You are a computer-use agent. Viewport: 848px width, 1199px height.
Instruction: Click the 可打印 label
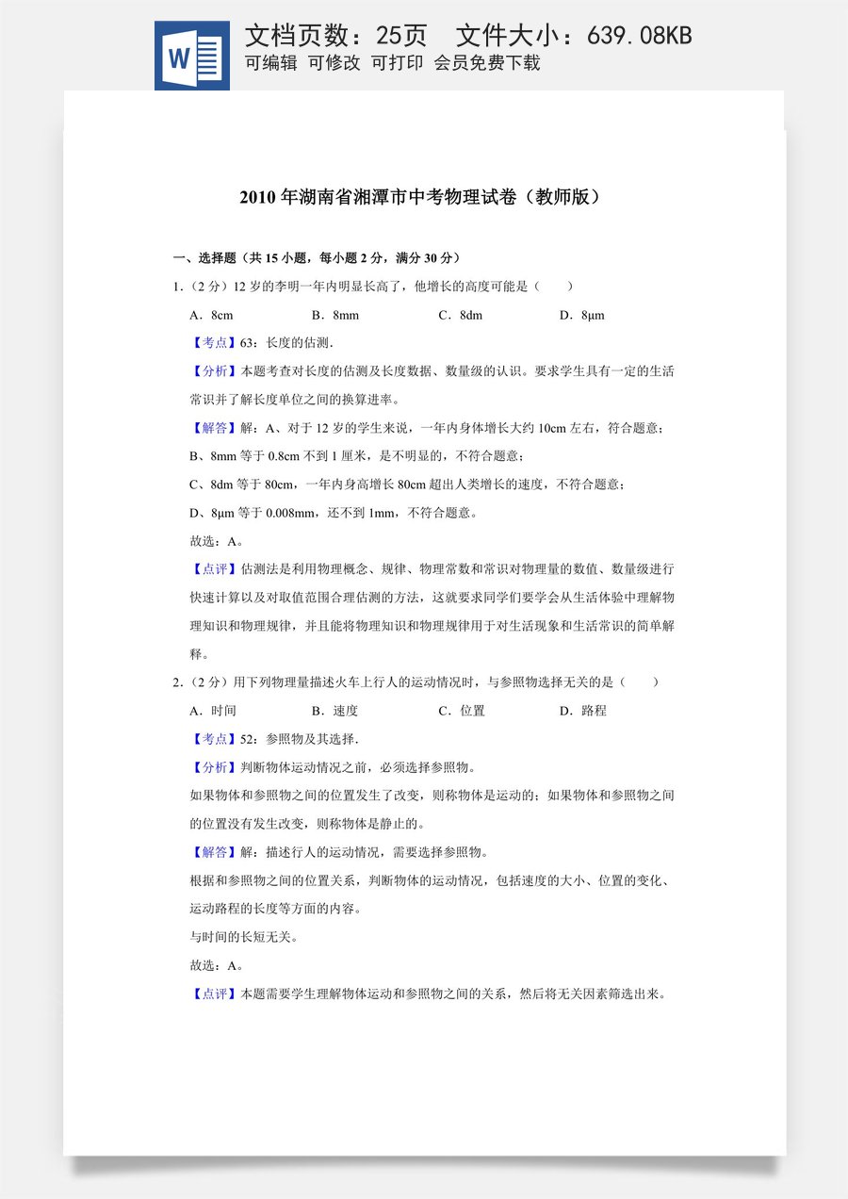point(398,64)
